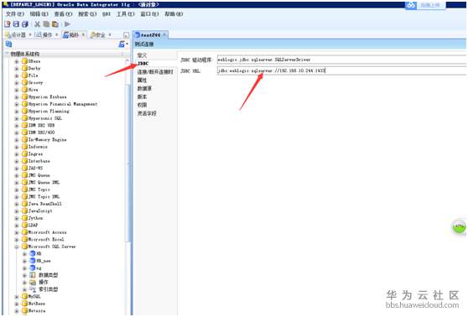Click the Save All toolbar icon

[x=25, y=24]
